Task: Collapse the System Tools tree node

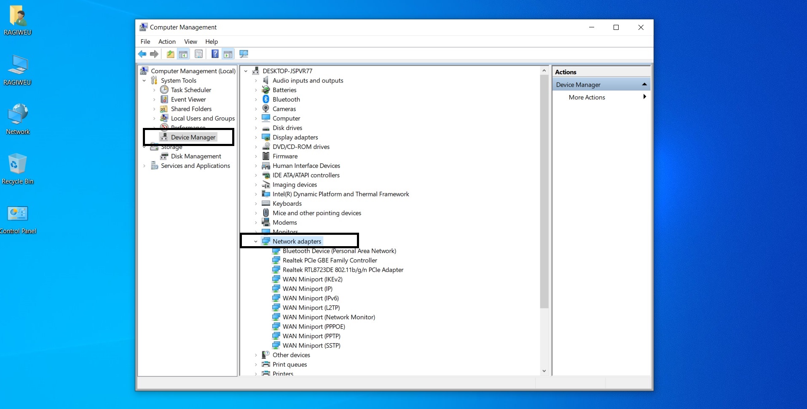Action: click(144, 80)
